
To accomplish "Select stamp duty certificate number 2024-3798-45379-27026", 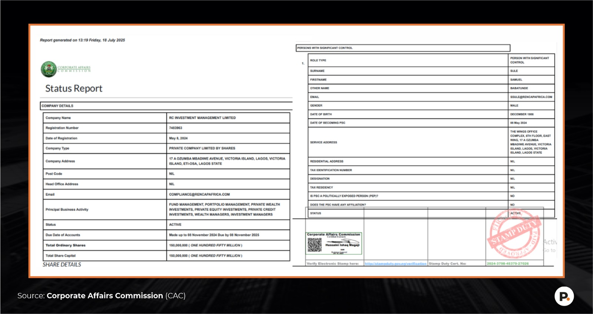I will 508,264.
